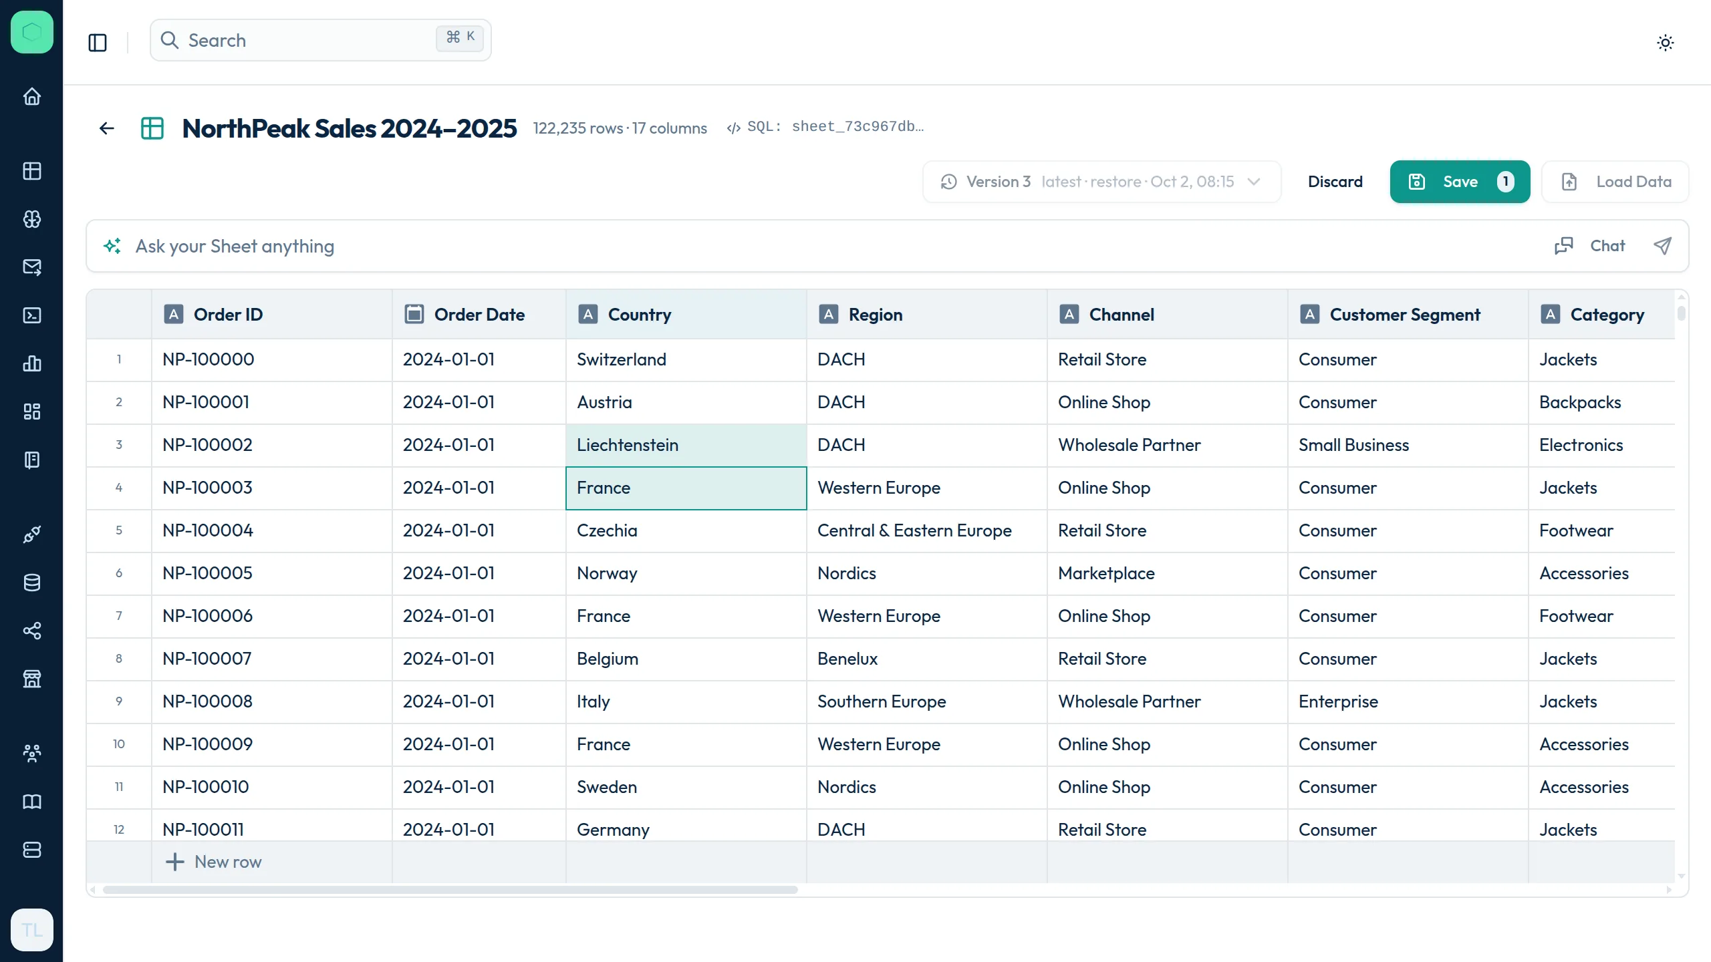Select the Liechtenstein cell
Image resolution: width=1711 pixels, height=962 pixels.
tap(686, 445)
